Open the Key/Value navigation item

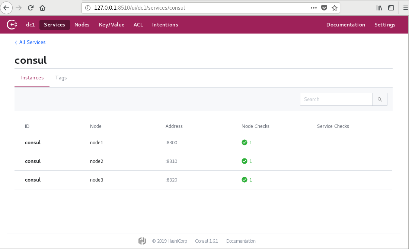pos(112,25)
